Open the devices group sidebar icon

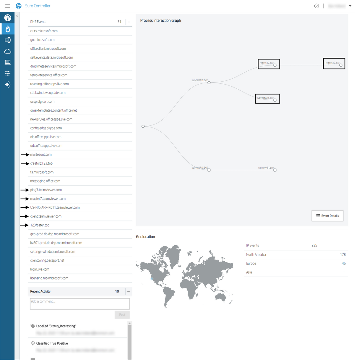click(8, 40)
